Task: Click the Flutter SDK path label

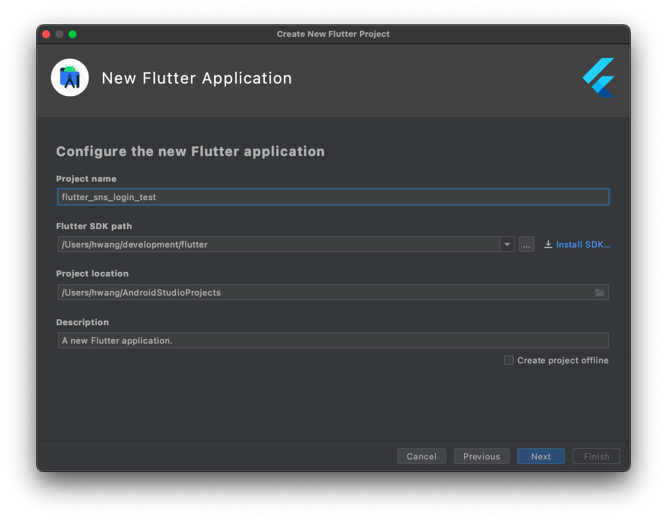Action: point(94,226)
